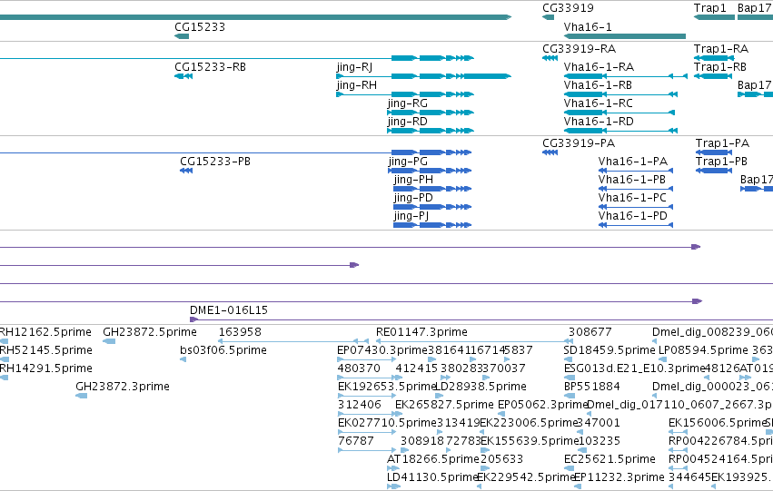Select the EP11232.3prime EST label

(x=619, y=477)
